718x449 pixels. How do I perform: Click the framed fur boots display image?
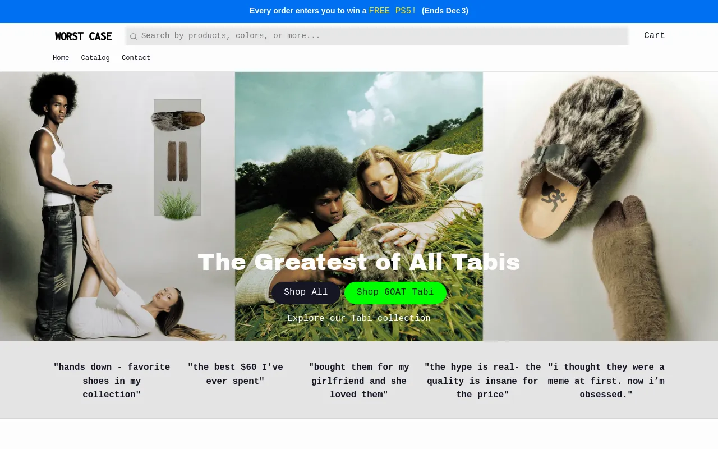[x=177, y=157]
